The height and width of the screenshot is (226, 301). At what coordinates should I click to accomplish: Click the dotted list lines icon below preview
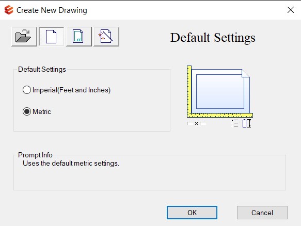click(x=235, y=123)
